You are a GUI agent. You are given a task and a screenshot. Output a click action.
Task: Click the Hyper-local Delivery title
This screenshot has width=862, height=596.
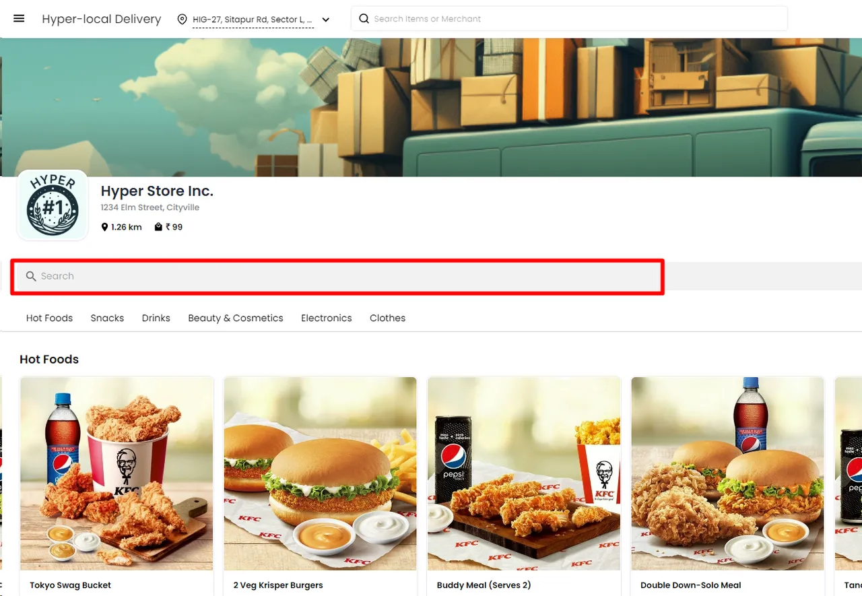tap(102, 19)
